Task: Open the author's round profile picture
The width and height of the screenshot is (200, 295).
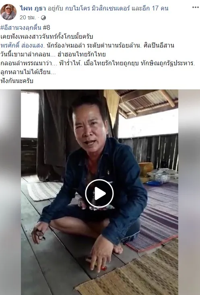Action: 8,12
